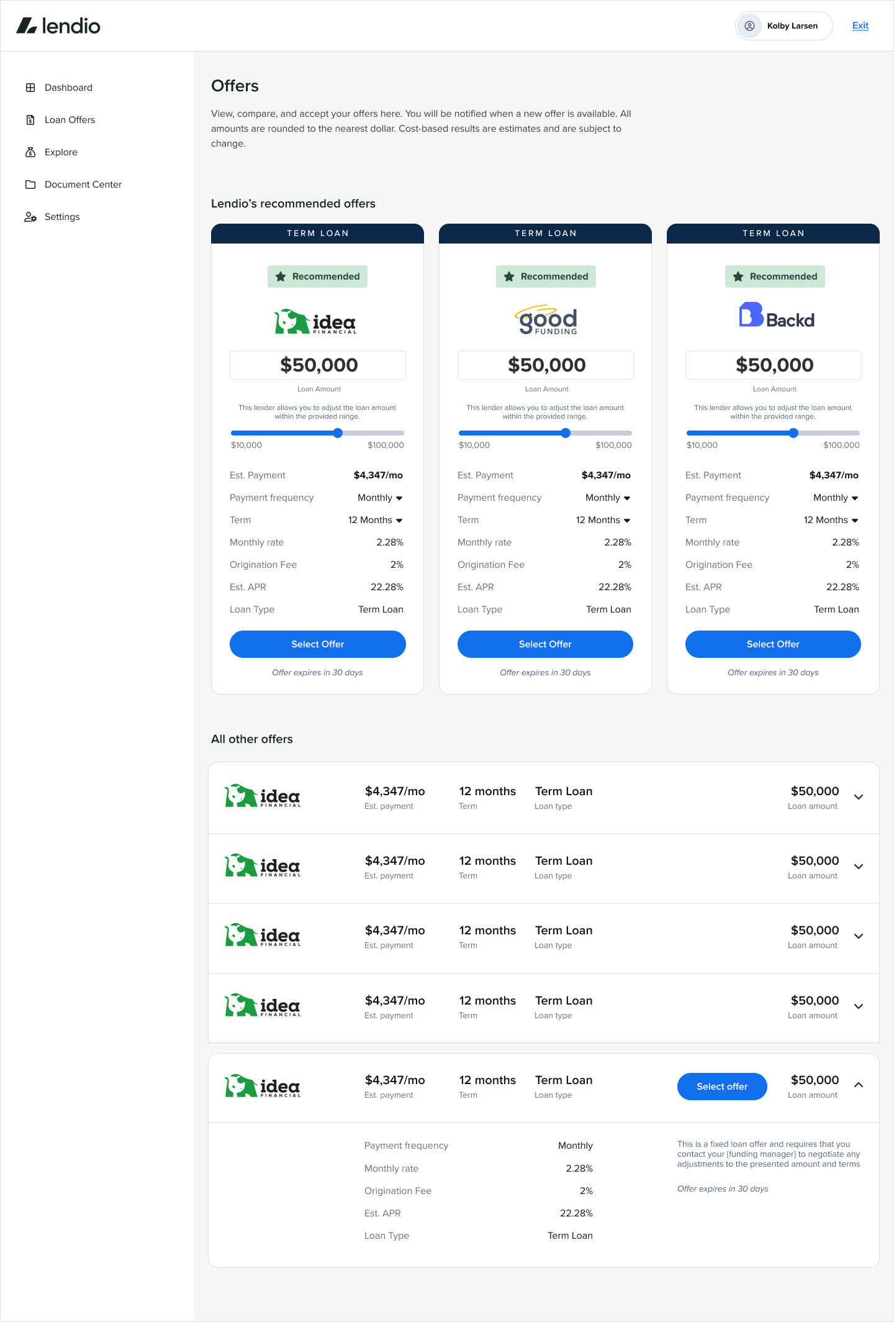The height and width of the screenshot is (1322, 894).
Task: Click the Exit link
Action: tap(860, 25)
